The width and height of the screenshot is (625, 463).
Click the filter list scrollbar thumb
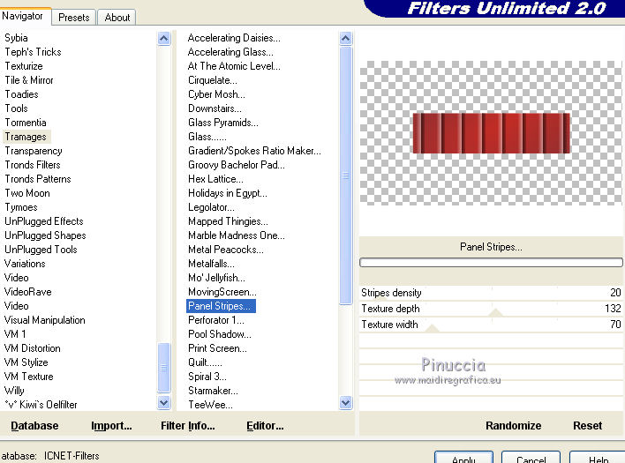click(345, 175)
